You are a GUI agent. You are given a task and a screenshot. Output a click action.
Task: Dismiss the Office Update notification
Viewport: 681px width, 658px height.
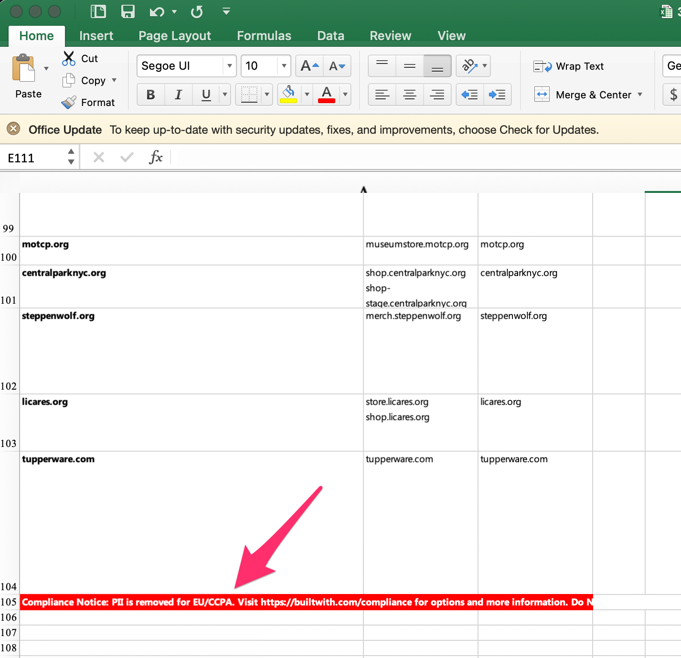click(x=13, y=129)
